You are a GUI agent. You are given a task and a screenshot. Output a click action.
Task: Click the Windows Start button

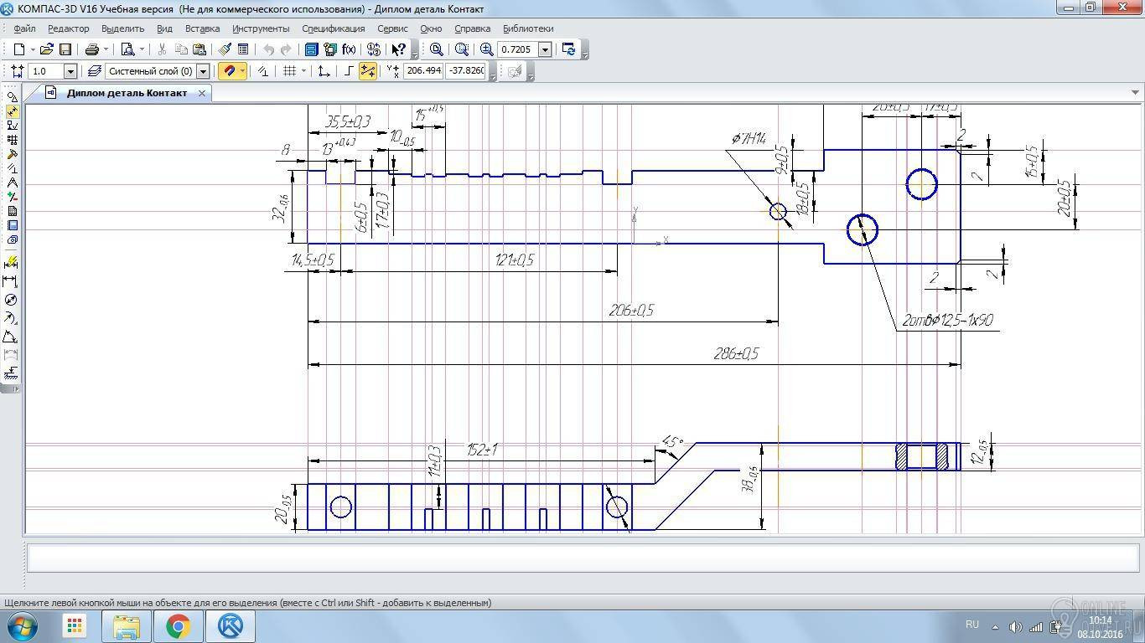click(x=22, y=625)
